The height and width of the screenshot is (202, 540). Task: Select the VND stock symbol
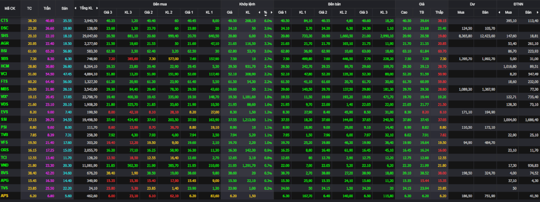tap(5, 165)
